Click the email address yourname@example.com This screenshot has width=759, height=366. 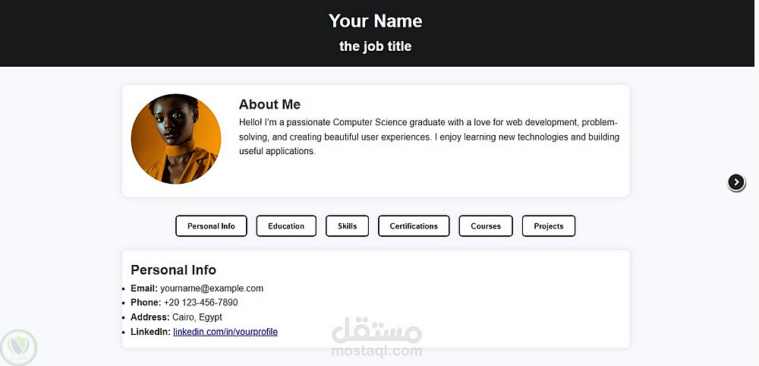(x=212, y=289)
